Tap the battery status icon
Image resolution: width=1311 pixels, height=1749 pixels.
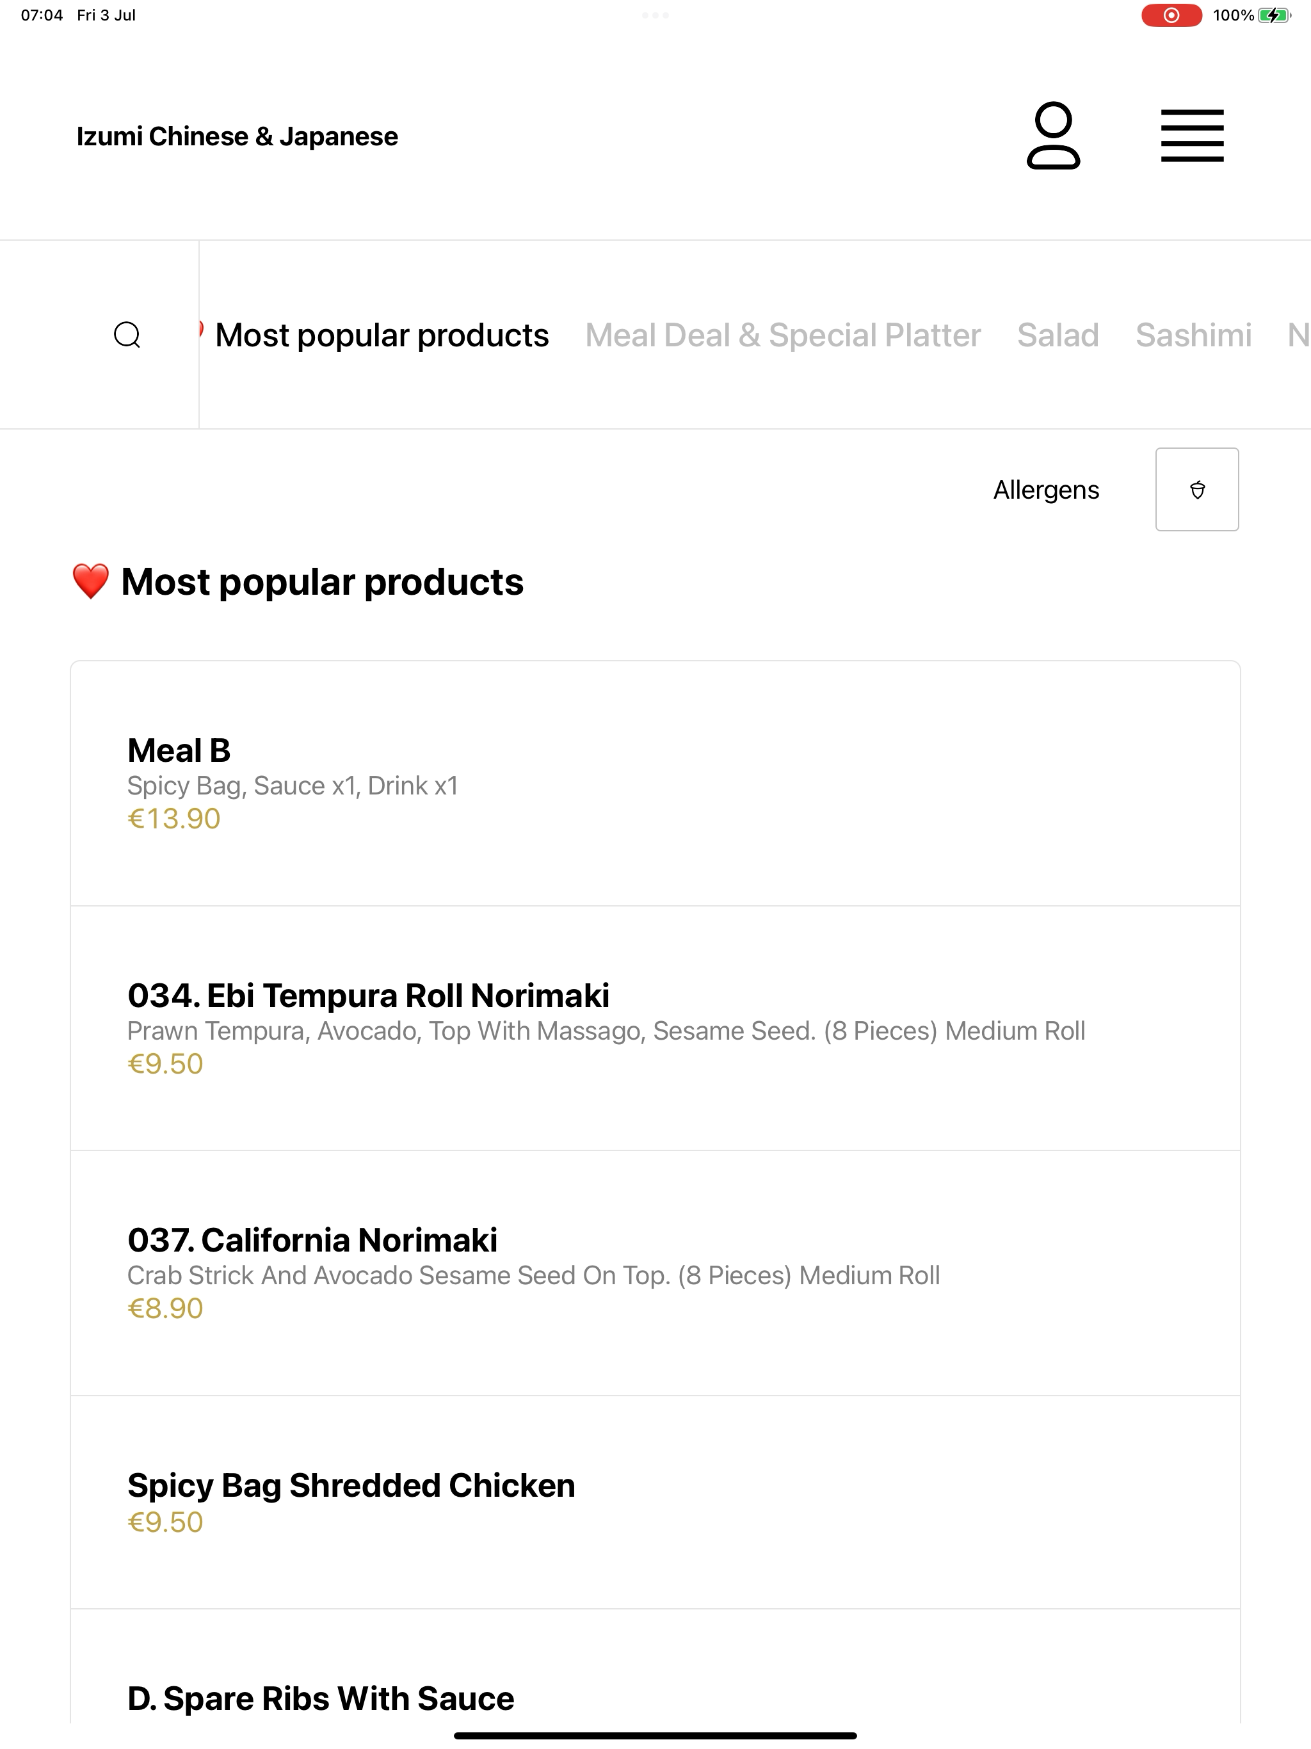(1274, 15)
